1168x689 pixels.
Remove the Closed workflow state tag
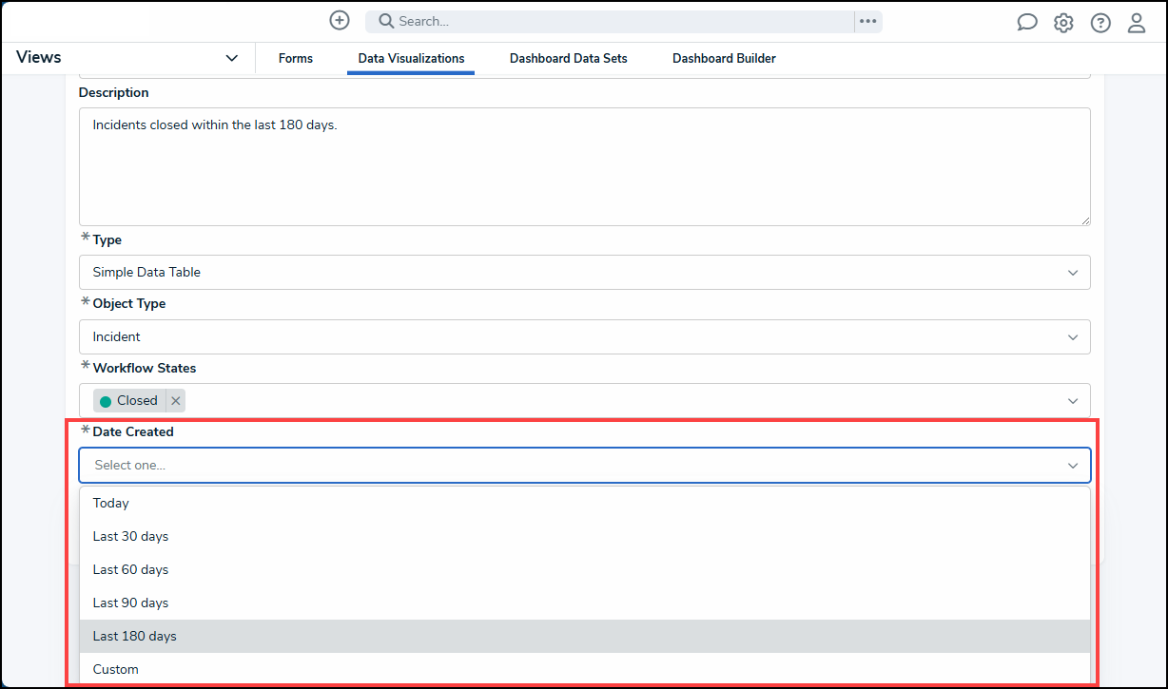click(175, 401)
